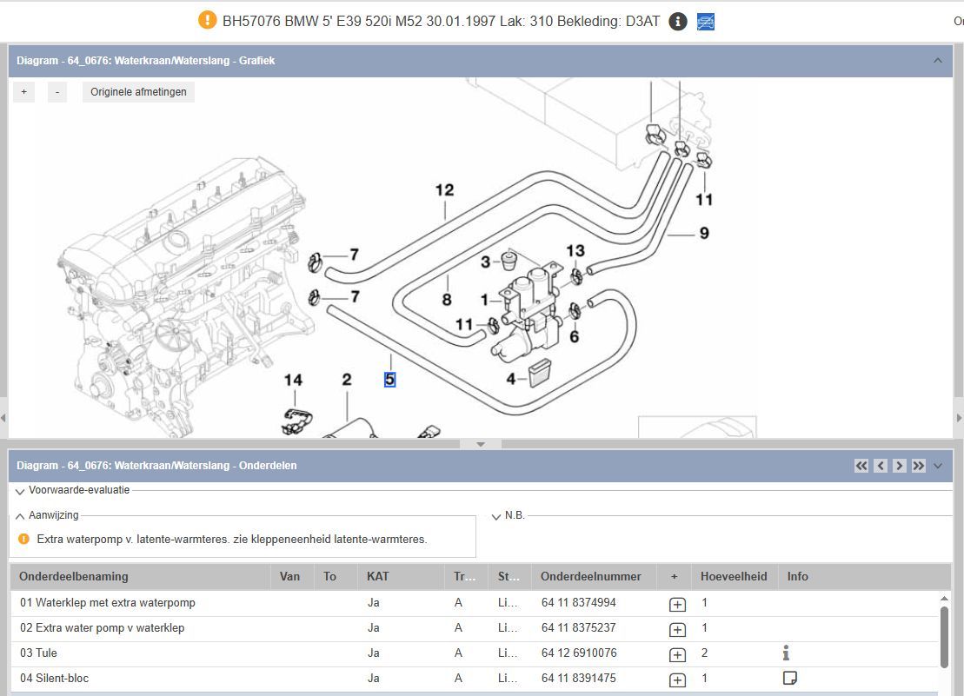Screen dimensions: 964x696
Task: Sort table by Onderdeelnummer column header
Action: [x=591, y=576]
